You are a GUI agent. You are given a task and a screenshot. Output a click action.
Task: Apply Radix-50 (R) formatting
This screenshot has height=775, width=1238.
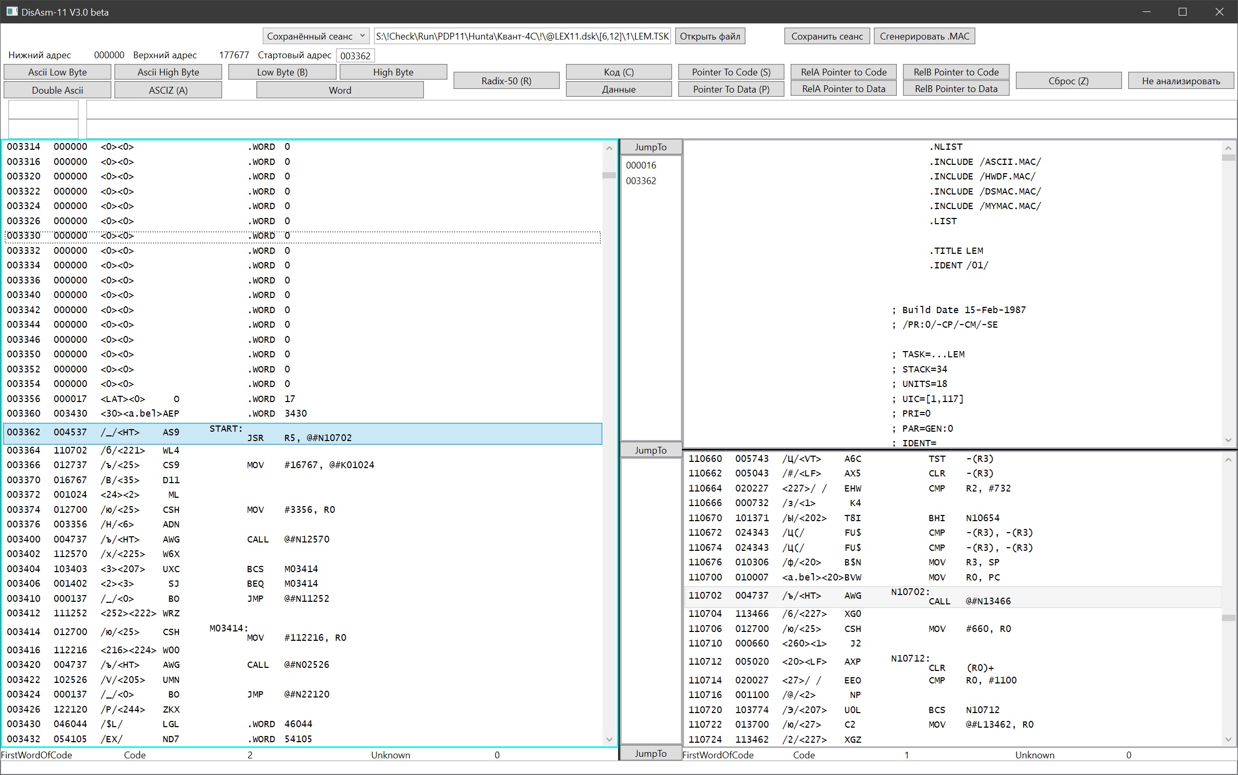[506, 81]
